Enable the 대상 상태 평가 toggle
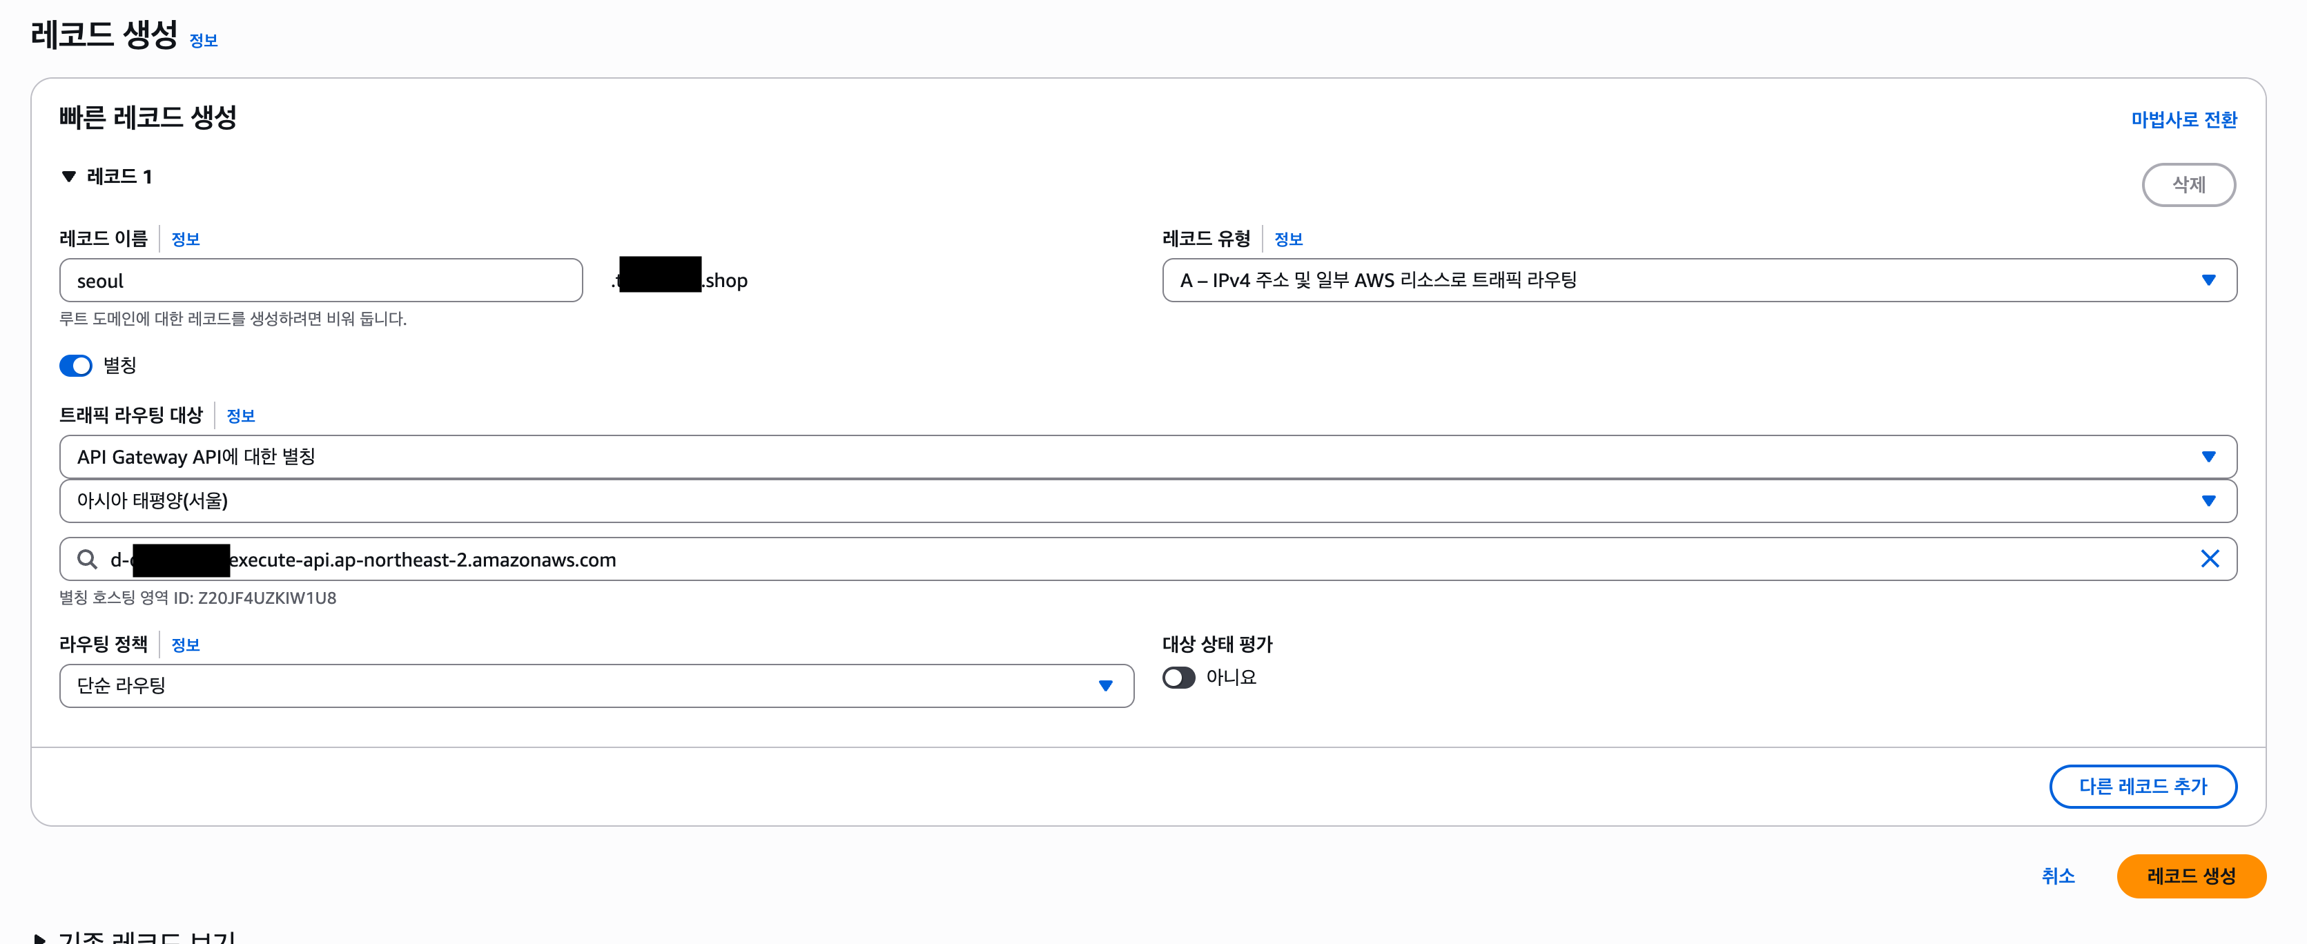This screenshot has width=2307, height=944. pos(1178,678)
